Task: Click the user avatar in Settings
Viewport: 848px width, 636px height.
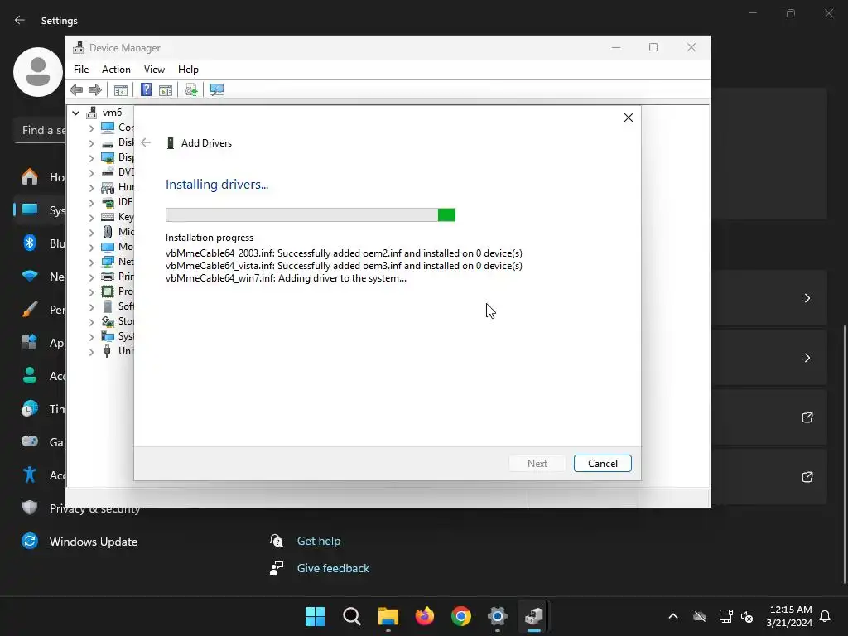Action: [x=38, y=72]
